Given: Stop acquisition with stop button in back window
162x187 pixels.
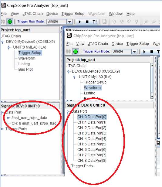Looking at the screenshot, I should click(87, 22).
